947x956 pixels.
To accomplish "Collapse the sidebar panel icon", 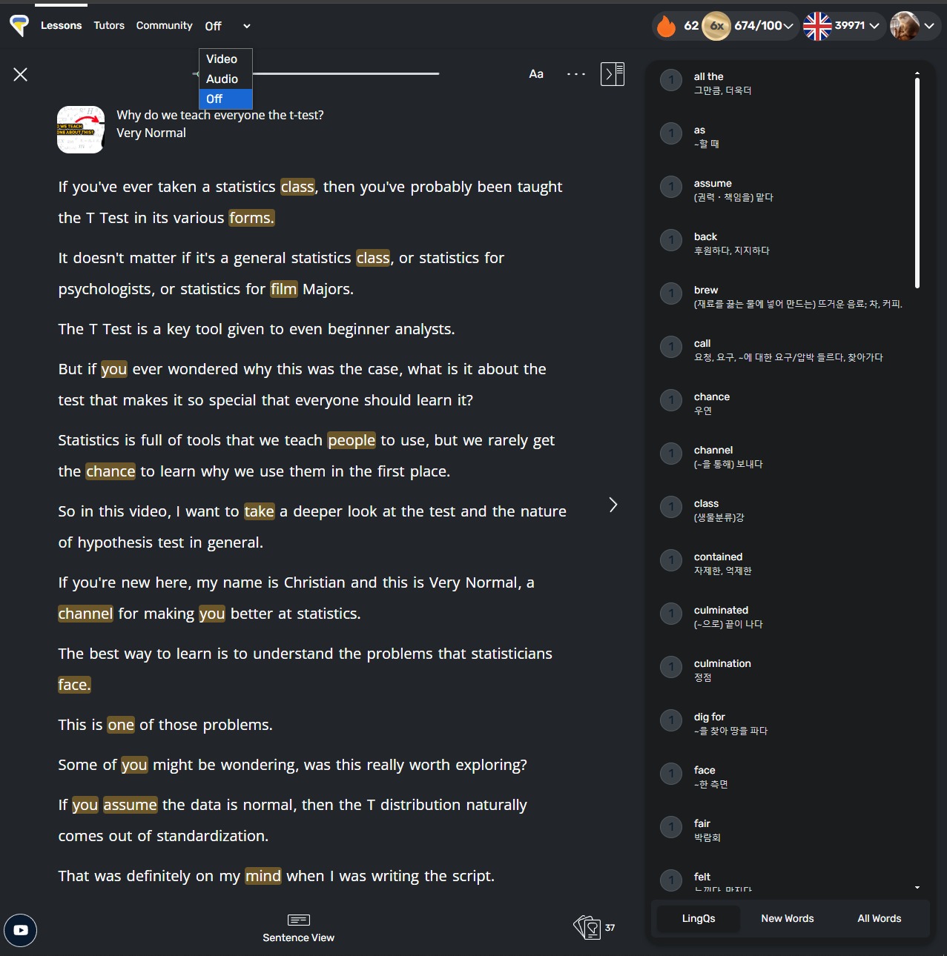I will pos(612,74).
